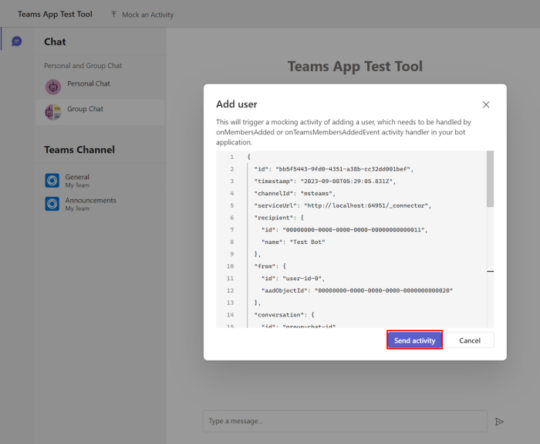This screenshot has height=444, width=540.
Task: Click the JSON editor scrollbar thumb
Action: click(x=490, y=179)
